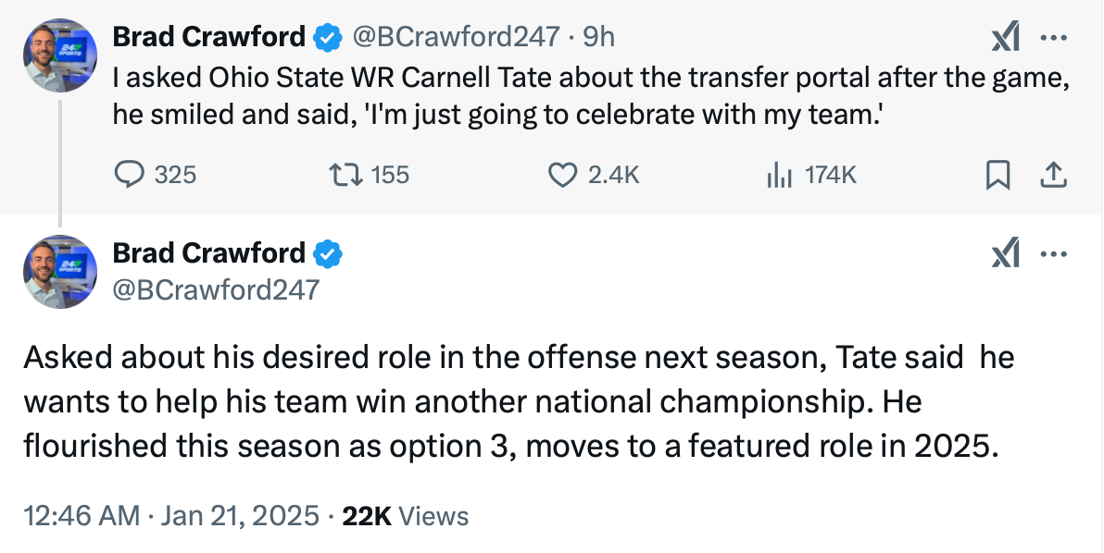Click the share icon on the first tweet
Screen dimensions: 1104x553
coord(1054,174)
